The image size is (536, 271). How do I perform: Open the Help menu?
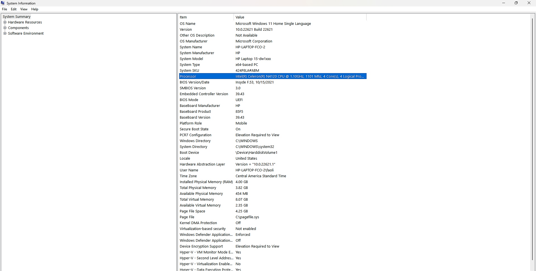(x=35, y=9)
